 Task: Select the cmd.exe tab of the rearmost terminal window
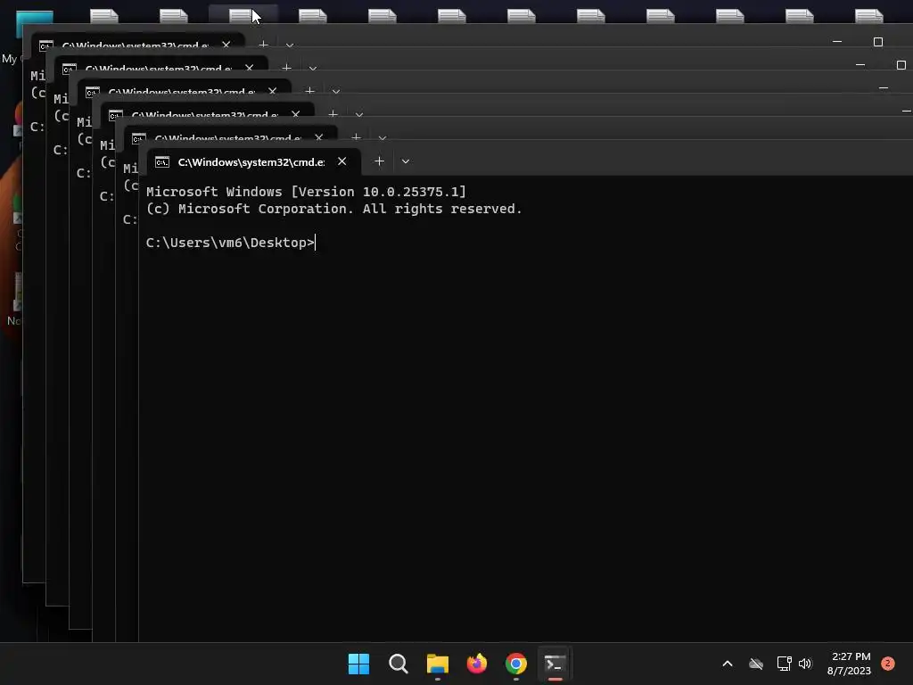tap(138, 43)
